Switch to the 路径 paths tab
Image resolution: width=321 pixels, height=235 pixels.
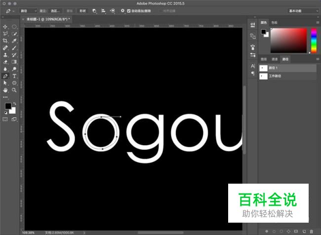[285, 59]
